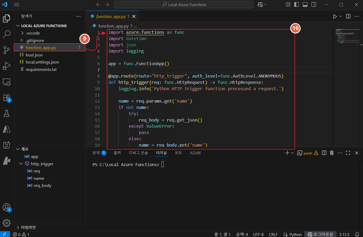Open editor More Actions ellipsis
Image resolution: width=363 pixels, height=237 pixels.
(x=357, y=16)
